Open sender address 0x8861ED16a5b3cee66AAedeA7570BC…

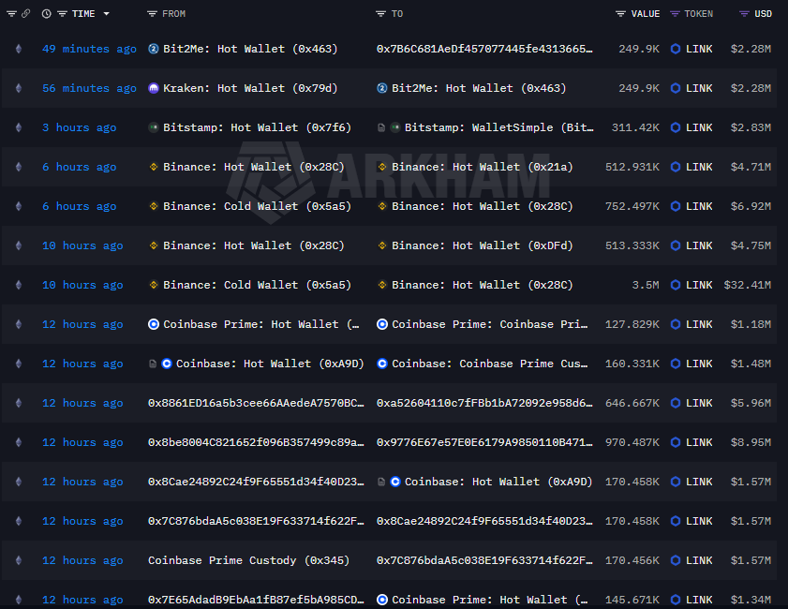pyautogui.click(x=256, y=403)
